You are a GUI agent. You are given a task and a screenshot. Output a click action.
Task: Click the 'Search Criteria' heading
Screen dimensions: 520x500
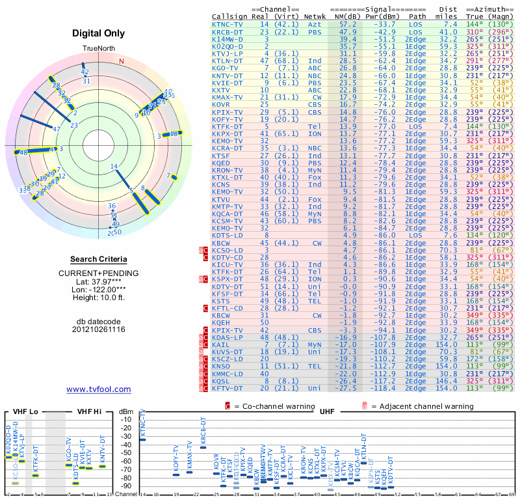[99, 259]
